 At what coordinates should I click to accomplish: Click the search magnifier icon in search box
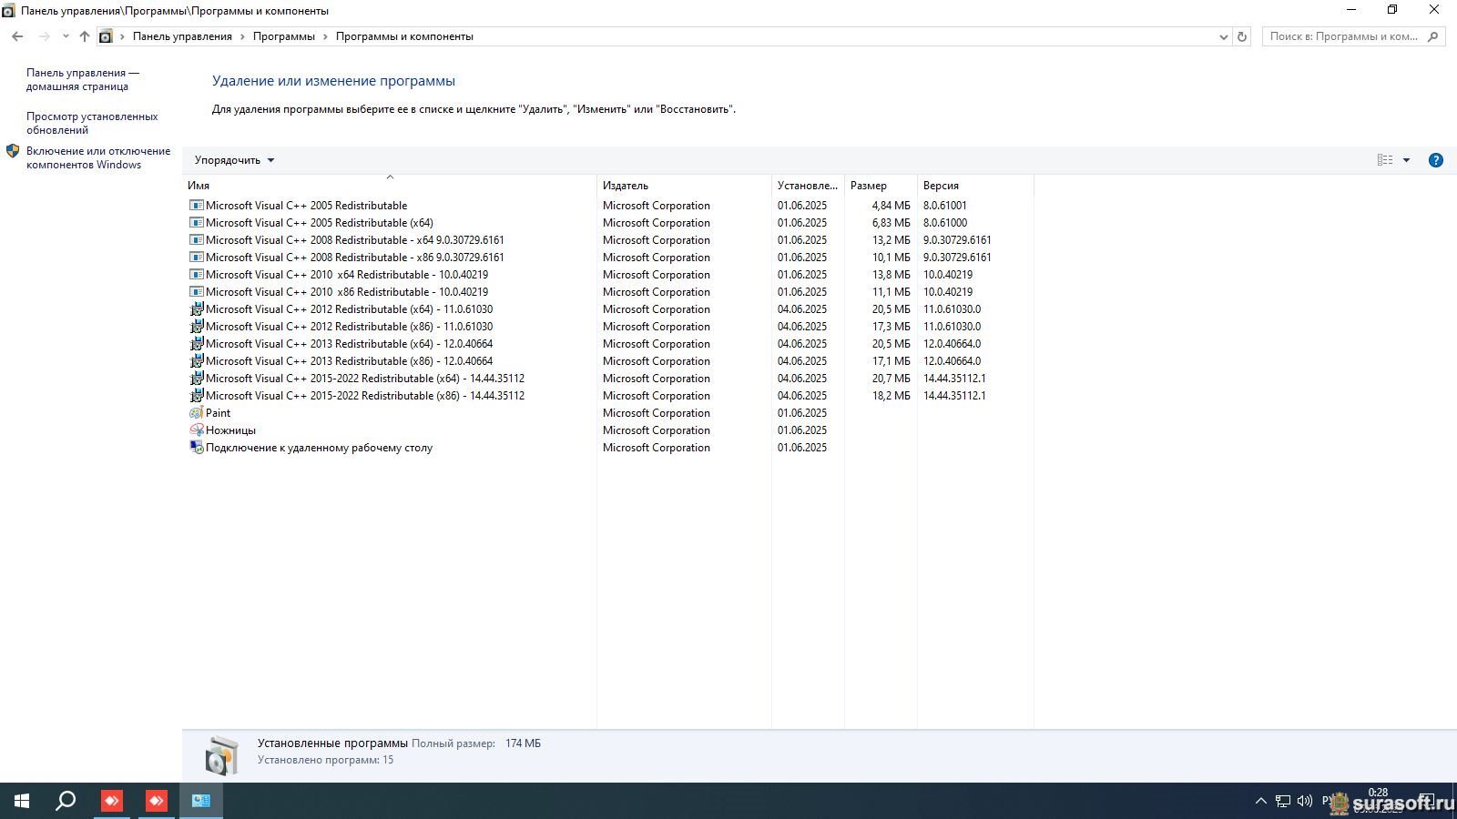tap(1433, 36)
